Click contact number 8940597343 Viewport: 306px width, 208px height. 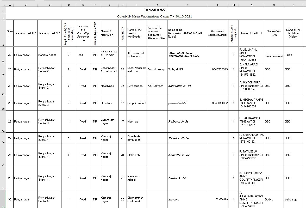pos(218,70)
